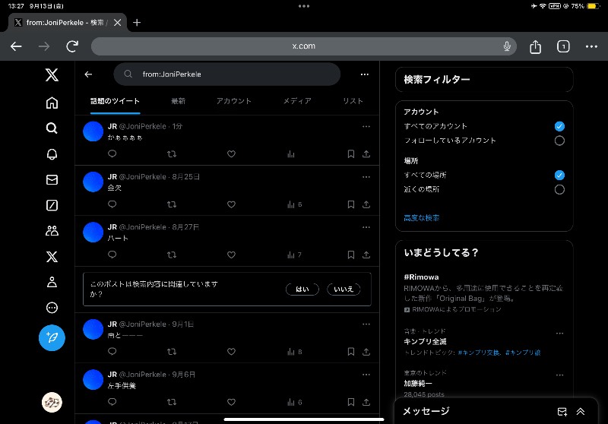Open more menu on 8月25日 post
Viewport: 608px width, 424px height.
pos(366,177)
